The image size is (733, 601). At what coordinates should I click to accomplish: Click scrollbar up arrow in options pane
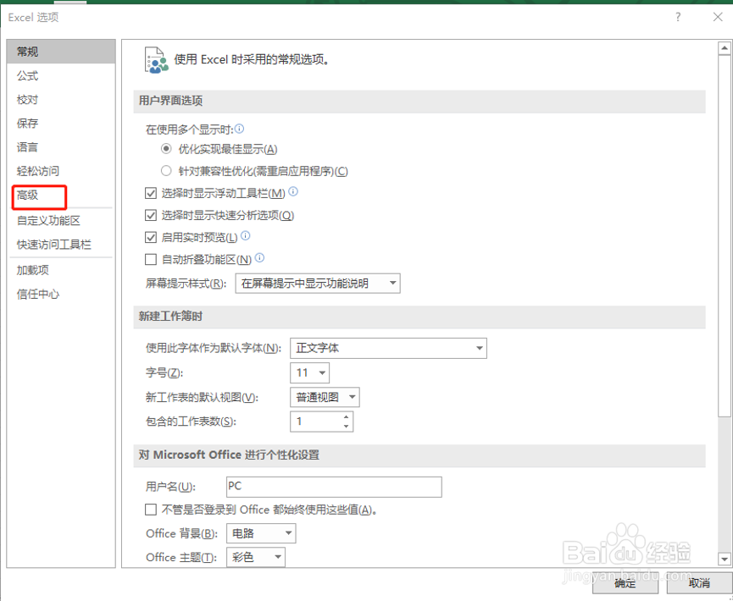(x=725, y=48)
